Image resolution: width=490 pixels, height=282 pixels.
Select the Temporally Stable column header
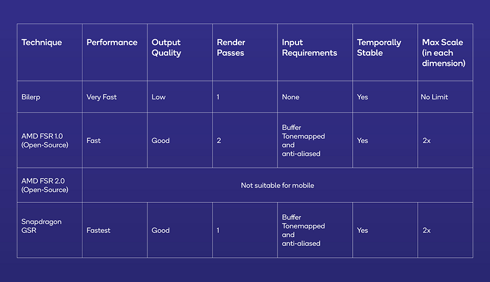[x=379, y=48]
